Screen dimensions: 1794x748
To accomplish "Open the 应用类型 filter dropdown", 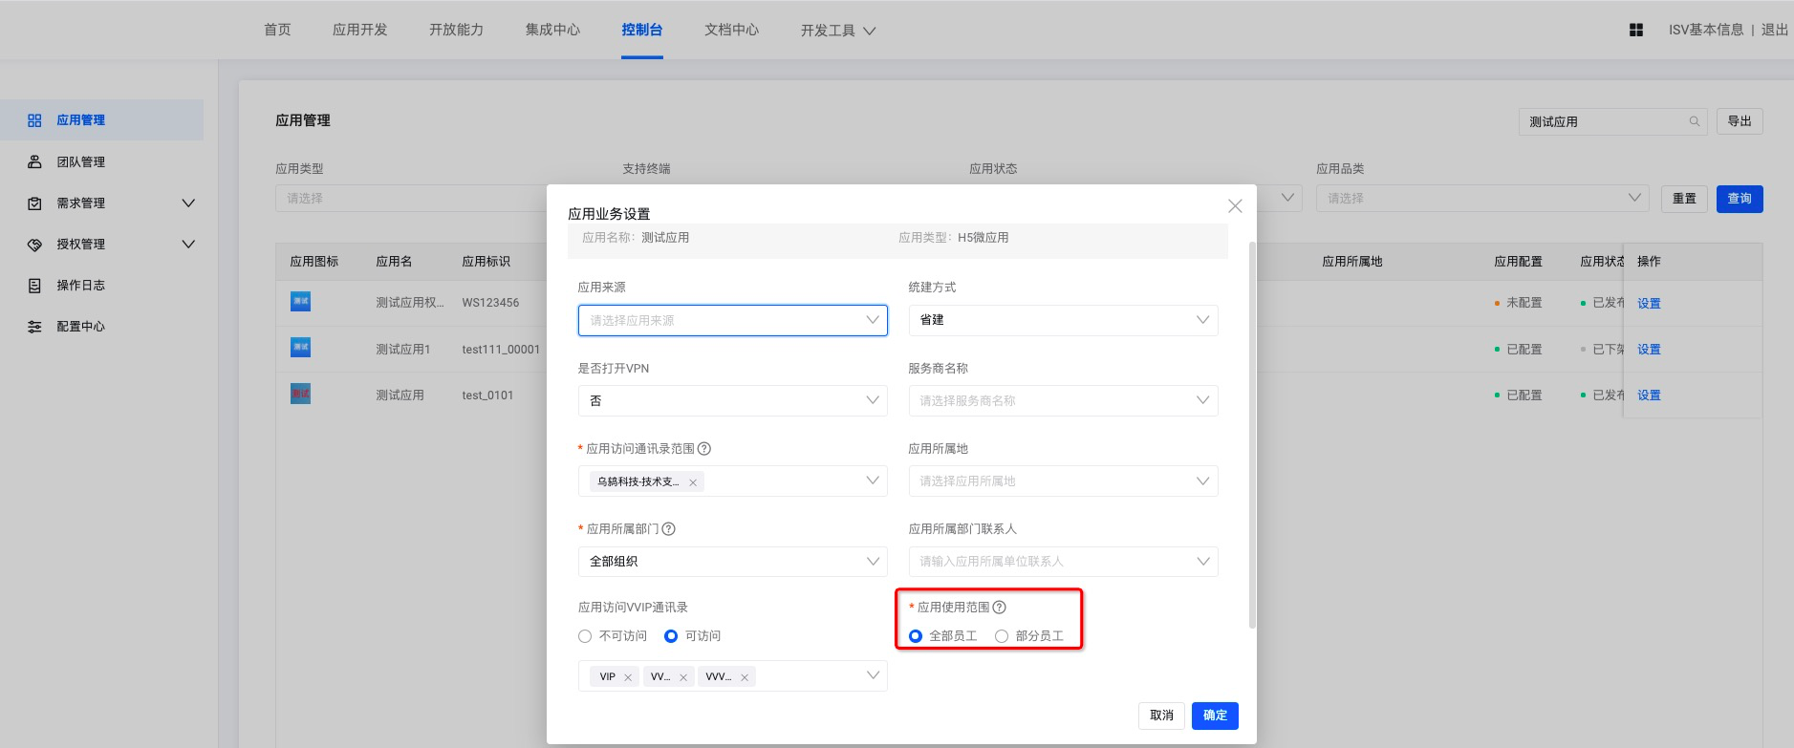I will tap(411, 198).
